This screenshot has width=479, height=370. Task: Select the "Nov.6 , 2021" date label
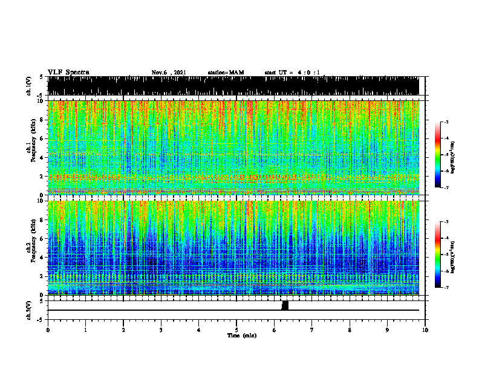[x=169, y=73]
